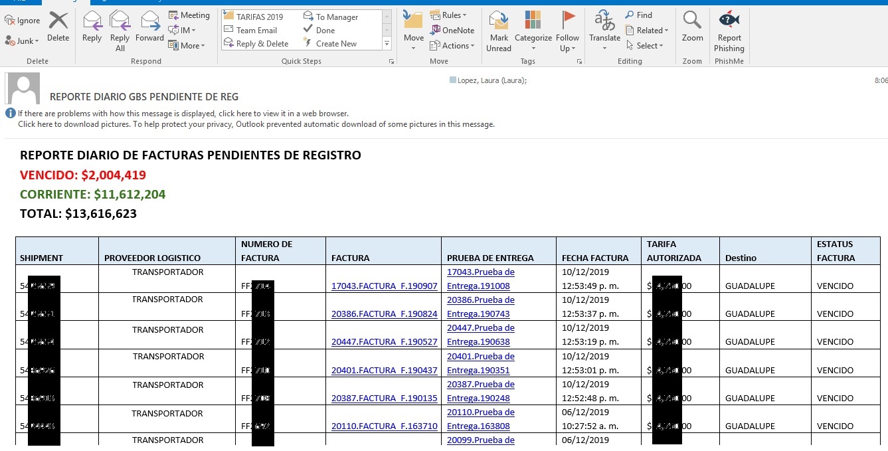Apply the Done quick step
Image resolution: width=888 pixels, height=451 pixels.
[319, 30]
